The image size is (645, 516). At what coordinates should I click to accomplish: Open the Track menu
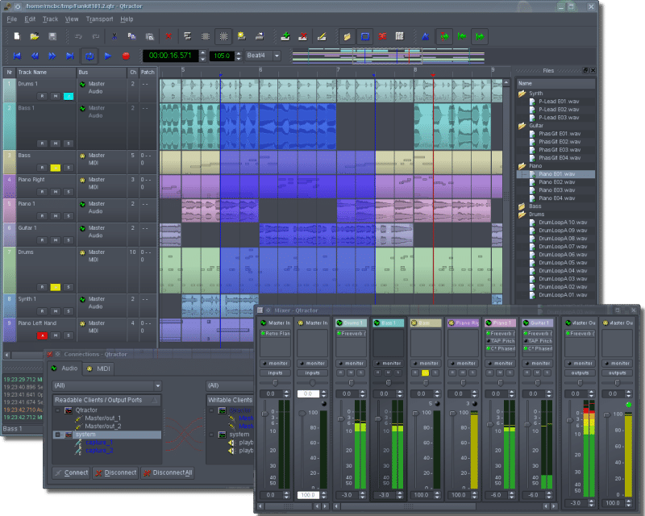[50, 19]
